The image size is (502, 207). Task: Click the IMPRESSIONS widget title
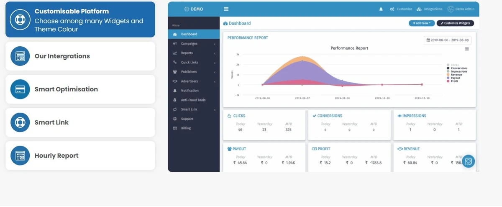[414, 116]
